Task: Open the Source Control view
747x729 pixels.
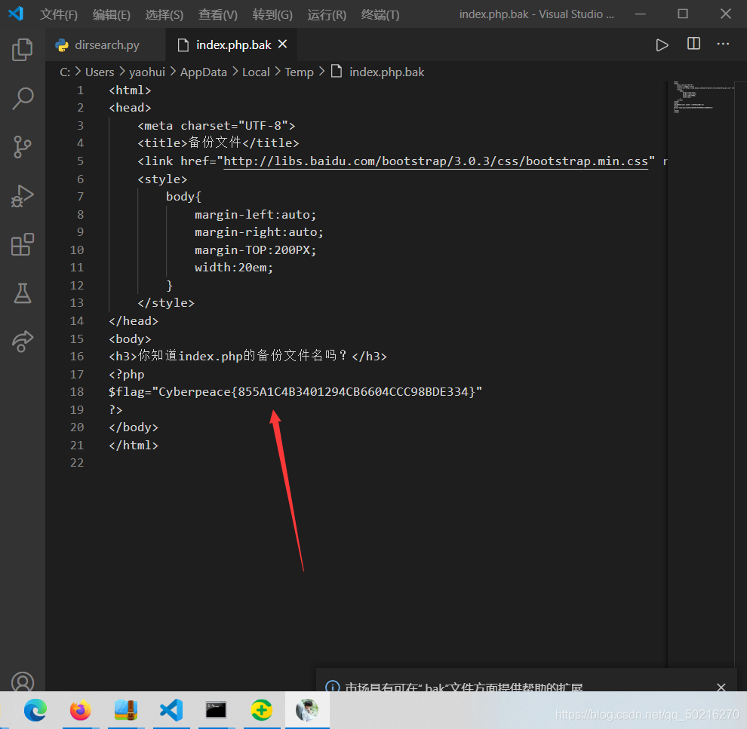Action: (x=23, y=147)
